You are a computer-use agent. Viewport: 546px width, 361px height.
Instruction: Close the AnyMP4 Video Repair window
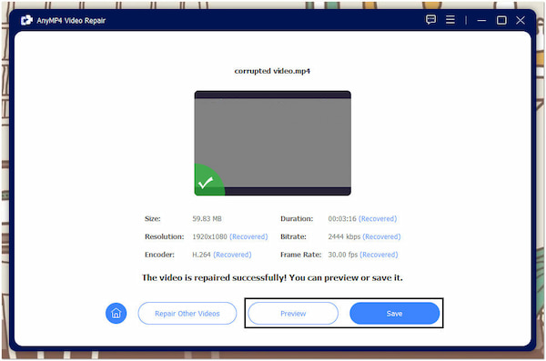click(x=521, y=20)
